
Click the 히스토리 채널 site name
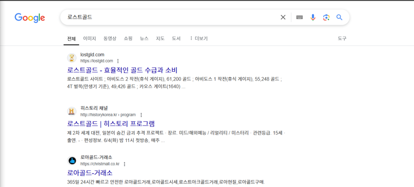tap(94, 108)
